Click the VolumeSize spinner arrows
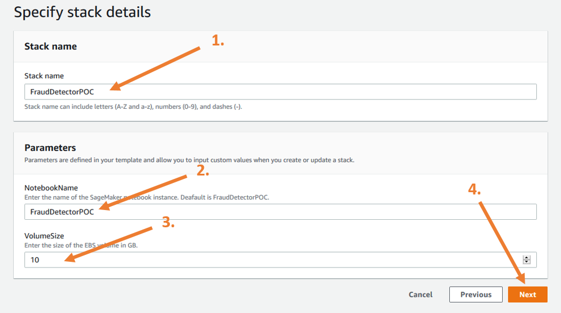Viewport: 561px width, 313px height. (526, 259)
